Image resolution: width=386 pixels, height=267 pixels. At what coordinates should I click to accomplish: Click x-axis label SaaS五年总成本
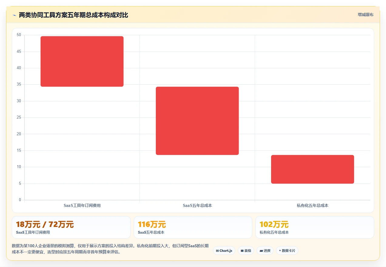[197, 205]
